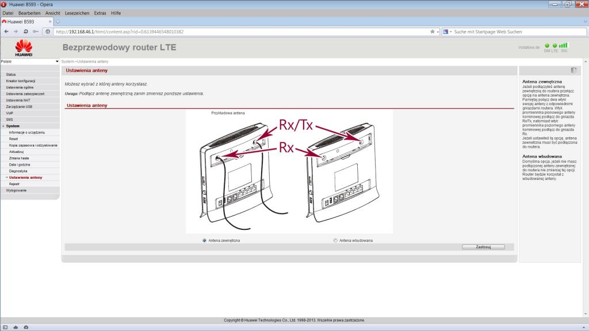Select the Antena zewnętrzna radio button

click(204, 240)
